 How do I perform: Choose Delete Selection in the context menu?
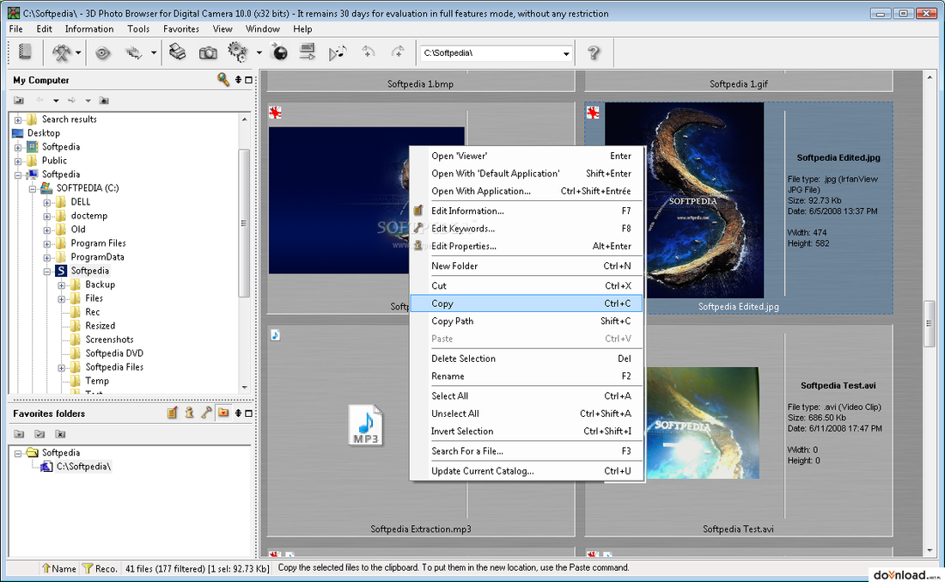pyautogui.click(x=526, y=358)
